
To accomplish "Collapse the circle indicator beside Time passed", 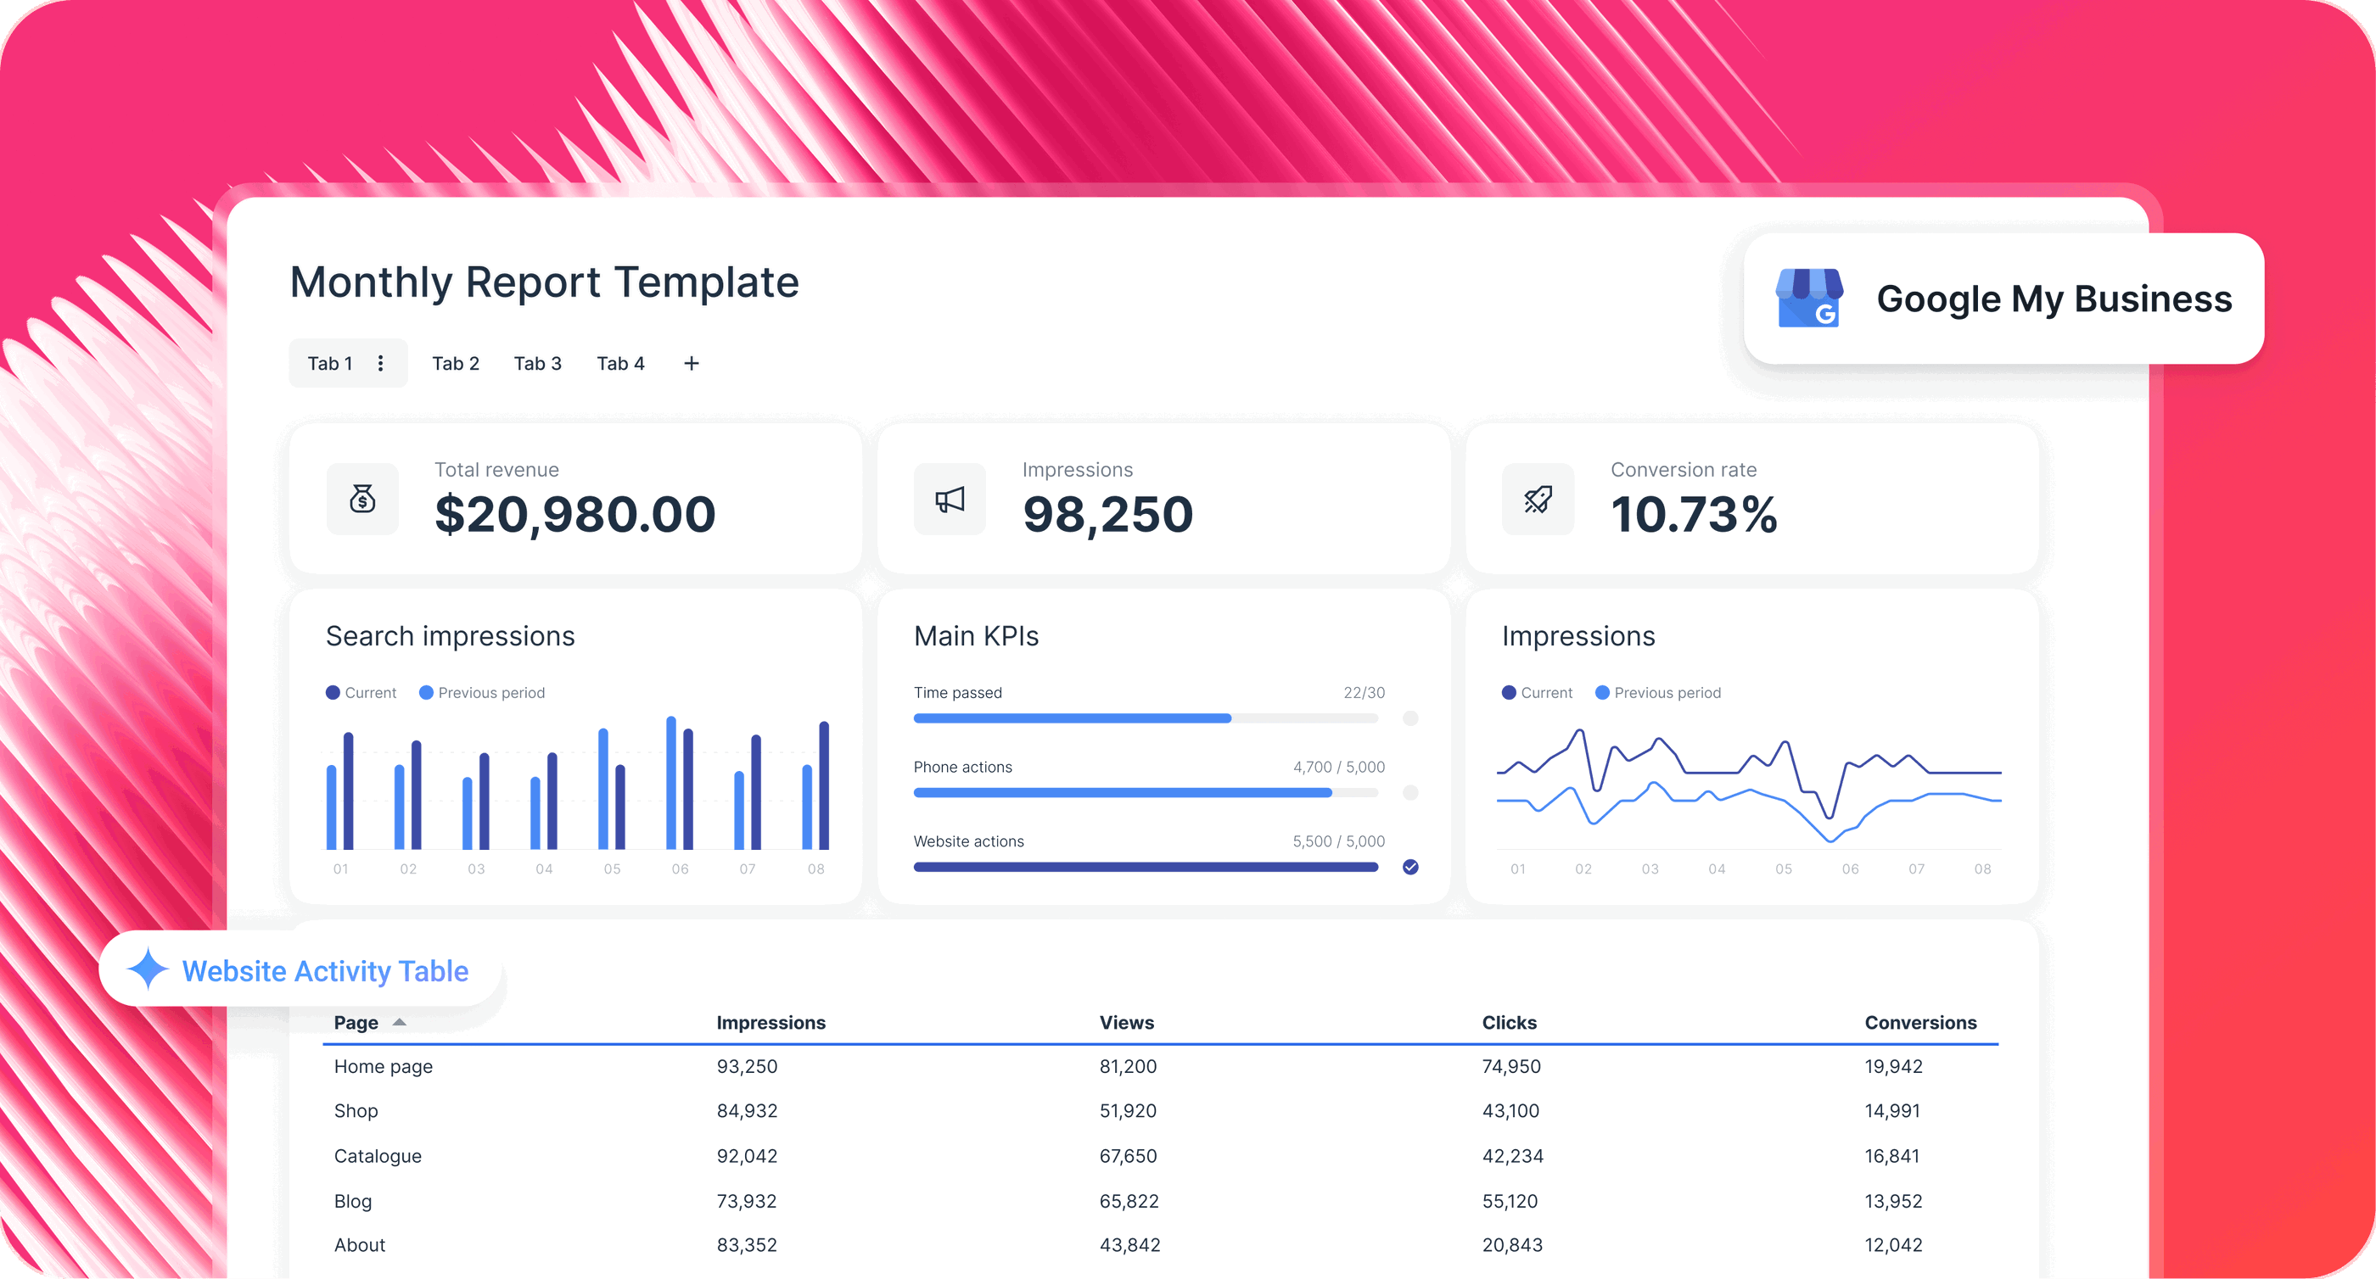I will pyautogui.click(x=1410, y=718).
